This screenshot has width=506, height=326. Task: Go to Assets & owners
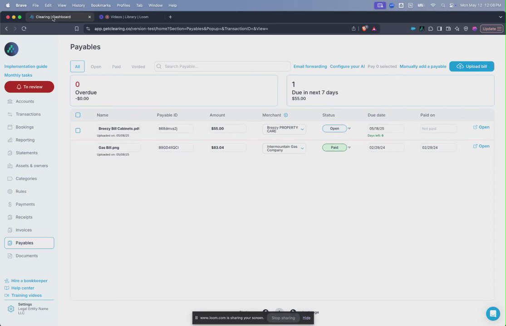32,166
